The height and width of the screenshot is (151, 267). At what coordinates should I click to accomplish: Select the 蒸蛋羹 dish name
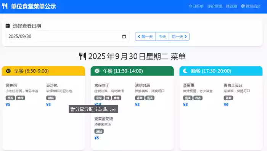tap(189, 85)
